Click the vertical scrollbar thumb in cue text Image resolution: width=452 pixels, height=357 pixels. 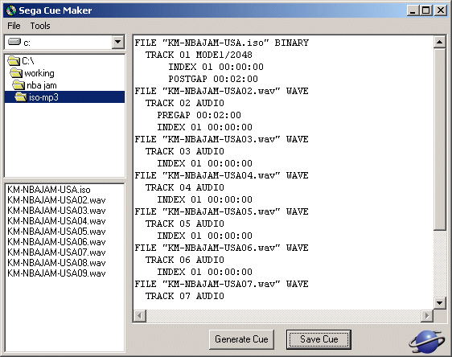[440, 139]
